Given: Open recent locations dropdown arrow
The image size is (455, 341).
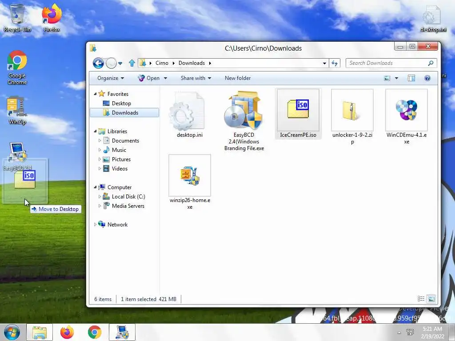Looking at the screenshot, I should tap(120, 63).
